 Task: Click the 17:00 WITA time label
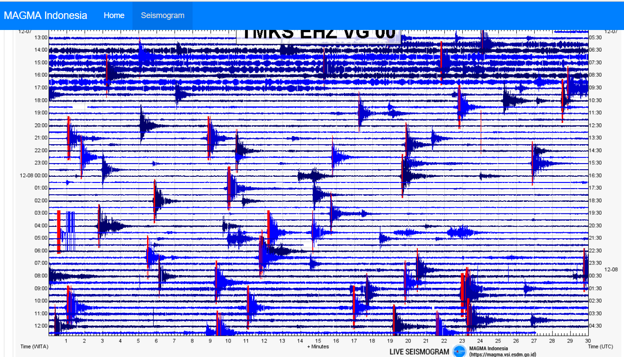41,88
